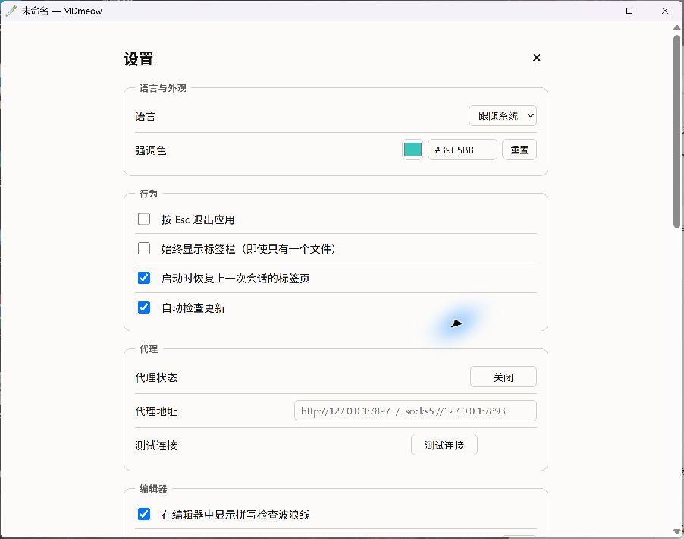Viewport: 684px width, 539px height.
Task: Close the MDmeow window
Action: tap(665, 11)
